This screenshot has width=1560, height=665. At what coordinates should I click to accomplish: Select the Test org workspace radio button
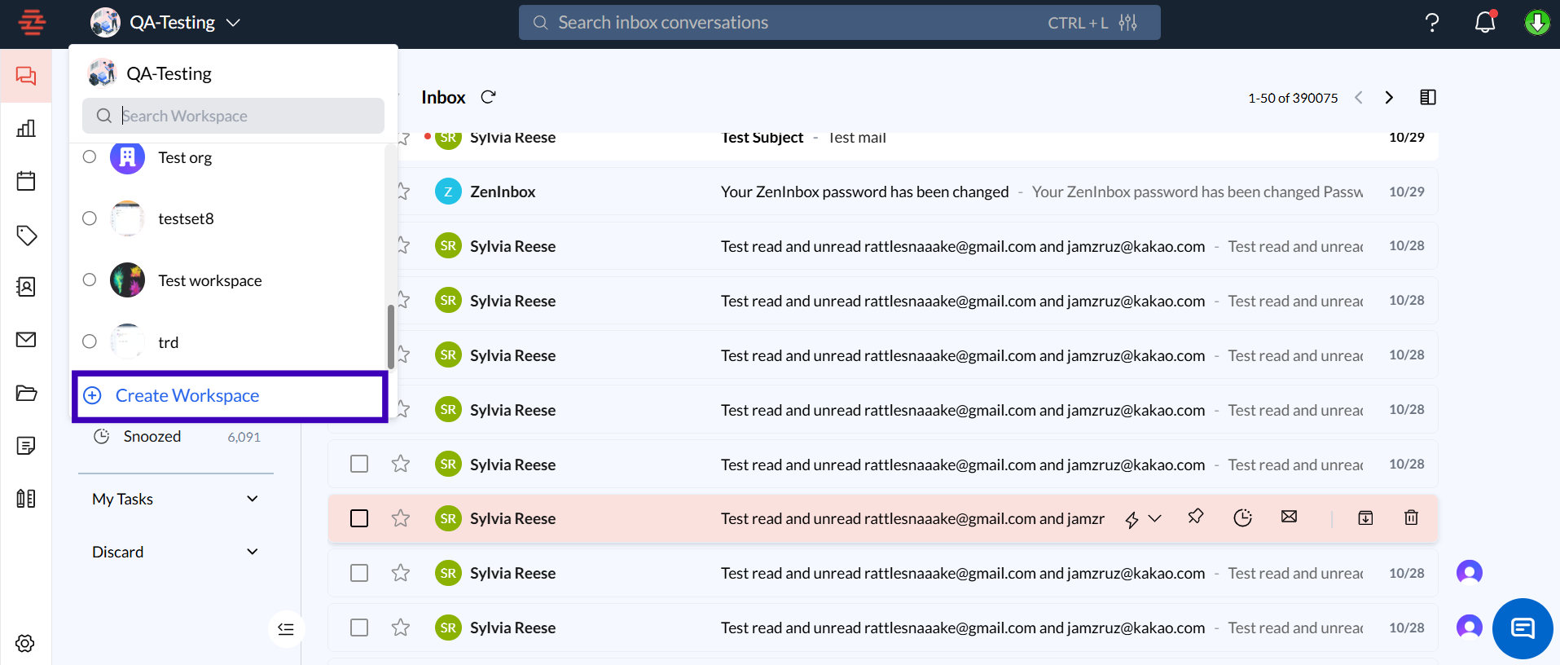point(90,156)
